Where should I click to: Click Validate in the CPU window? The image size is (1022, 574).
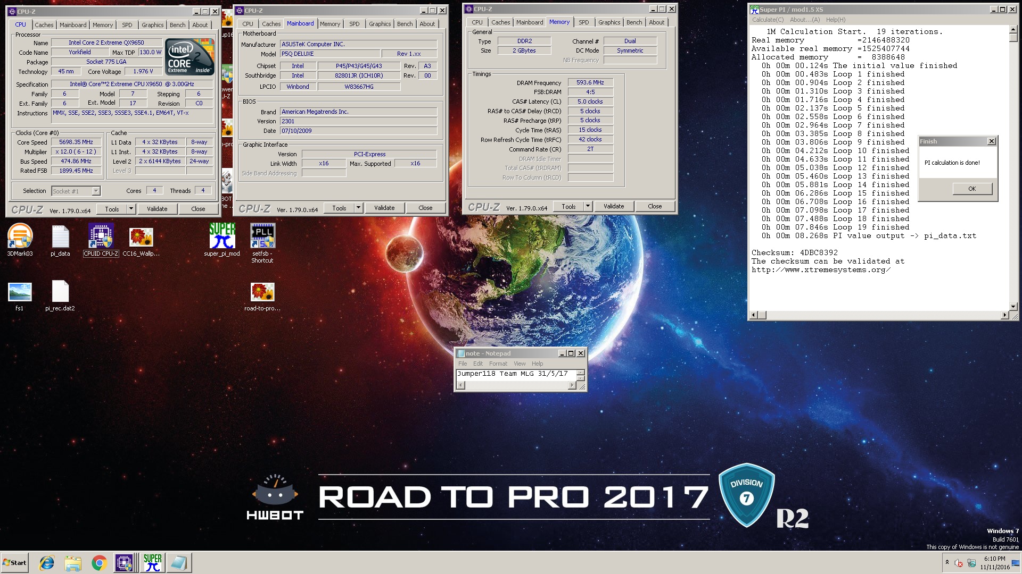157,209
